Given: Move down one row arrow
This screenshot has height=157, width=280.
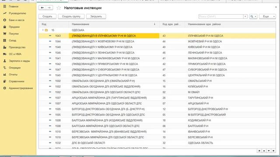Looking at the screenshot, I should coord(269,151).
